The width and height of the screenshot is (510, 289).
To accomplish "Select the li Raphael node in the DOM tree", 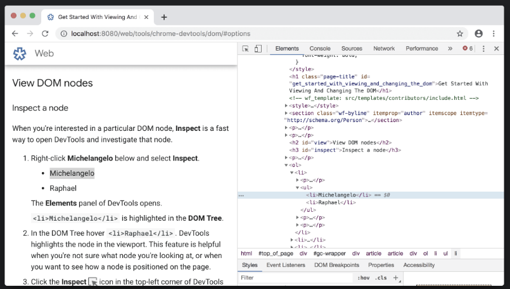I will (331, 202).
